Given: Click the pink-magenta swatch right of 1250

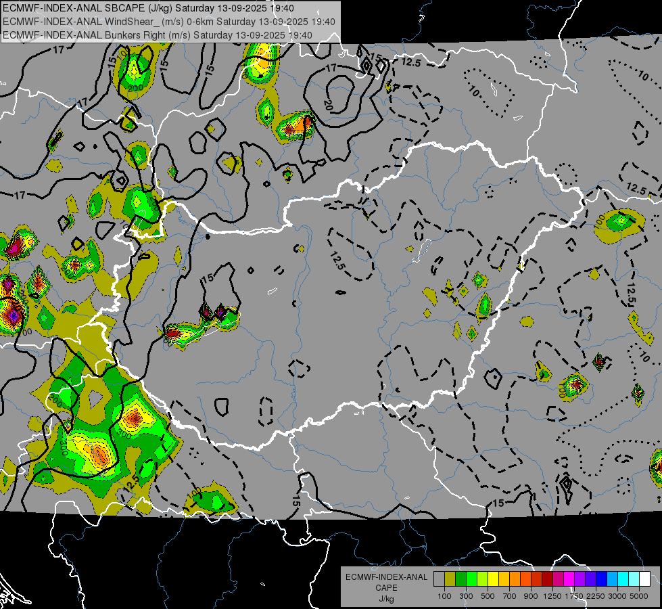Looking at the screenshot, I should coord(558,579).
